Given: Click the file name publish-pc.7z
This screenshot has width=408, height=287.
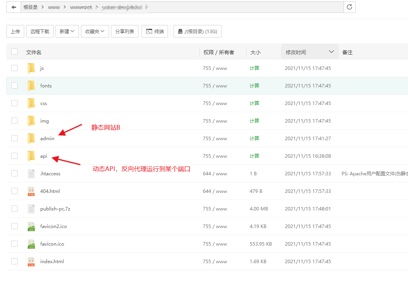Looking at the screenshot, I should [55, 209].
